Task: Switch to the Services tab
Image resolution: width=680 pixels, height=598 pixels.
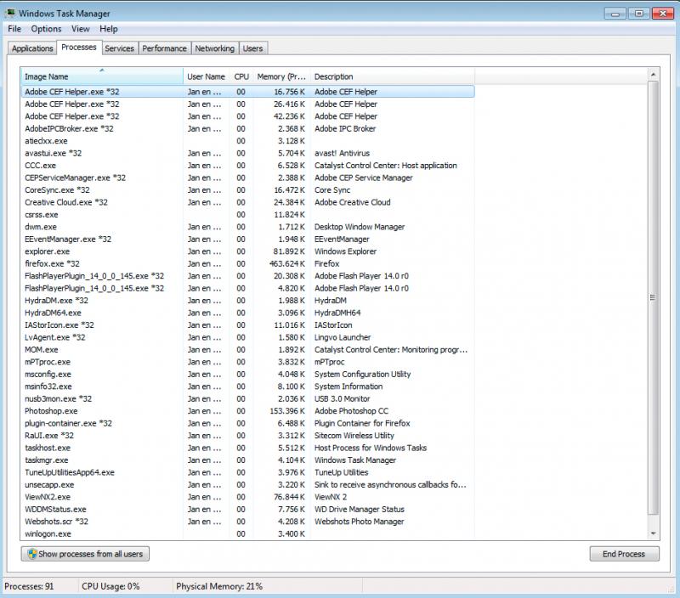Action: 119,48
